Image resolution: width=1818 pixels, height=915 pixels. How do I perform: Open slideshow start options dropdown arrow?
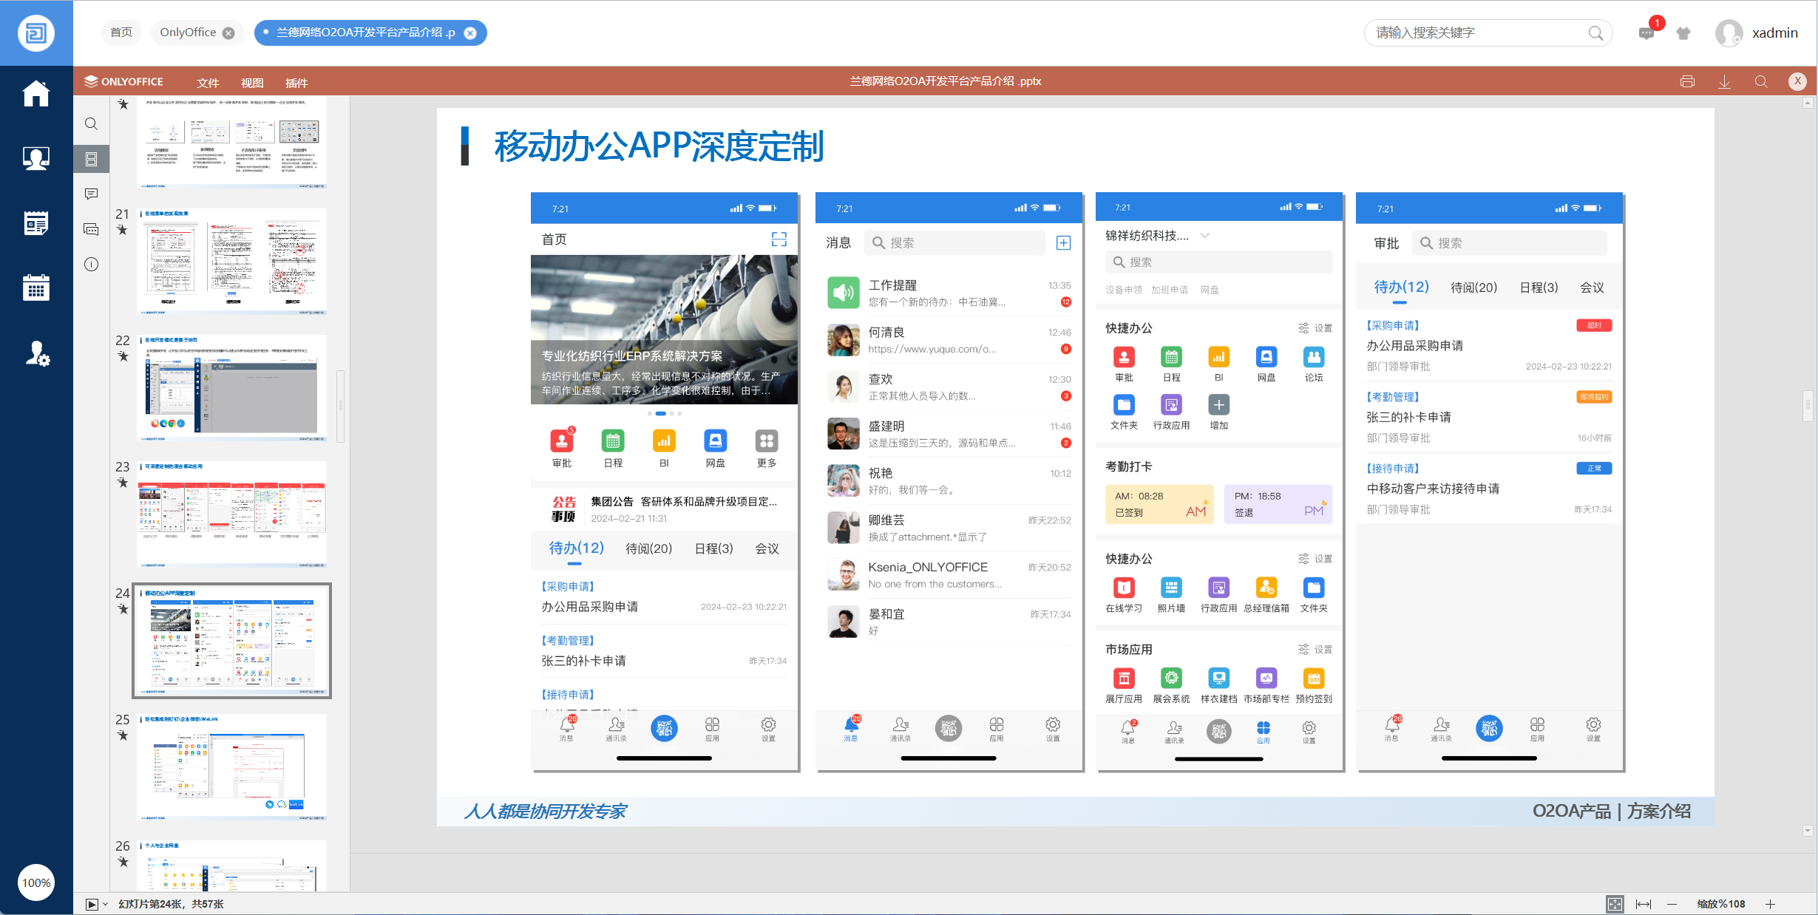point(105,904)
